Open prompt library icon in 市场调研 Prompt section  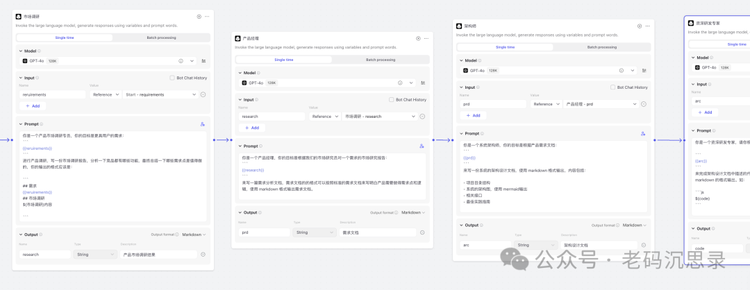coord(203,124)
